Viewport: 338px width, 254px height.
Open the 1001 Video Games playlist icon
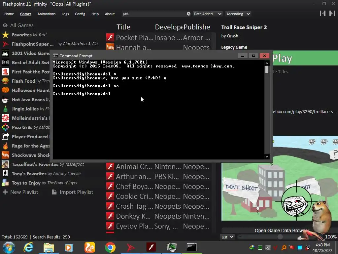coord(5,53)
